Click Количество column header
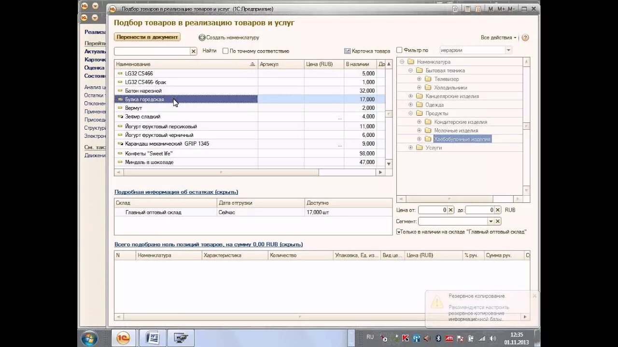This screenshot has height=347, width=618. click(x=300, y=255)
